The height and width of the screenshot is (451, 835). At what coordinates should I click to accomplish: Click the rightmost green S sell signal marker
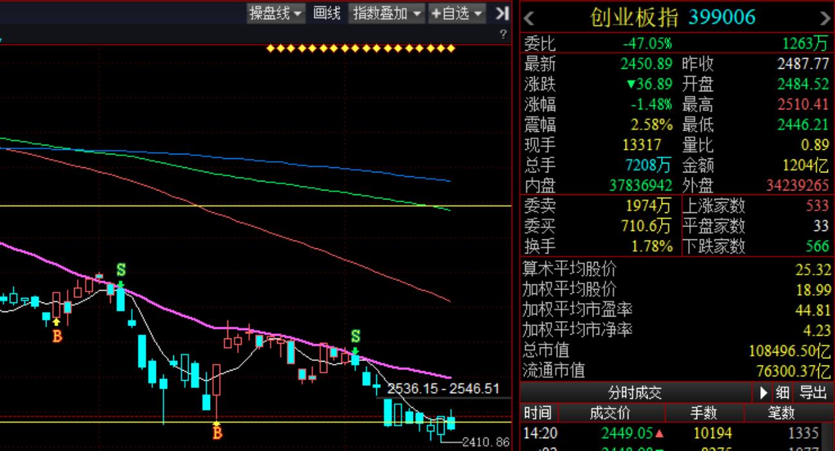tap(355, 336)
